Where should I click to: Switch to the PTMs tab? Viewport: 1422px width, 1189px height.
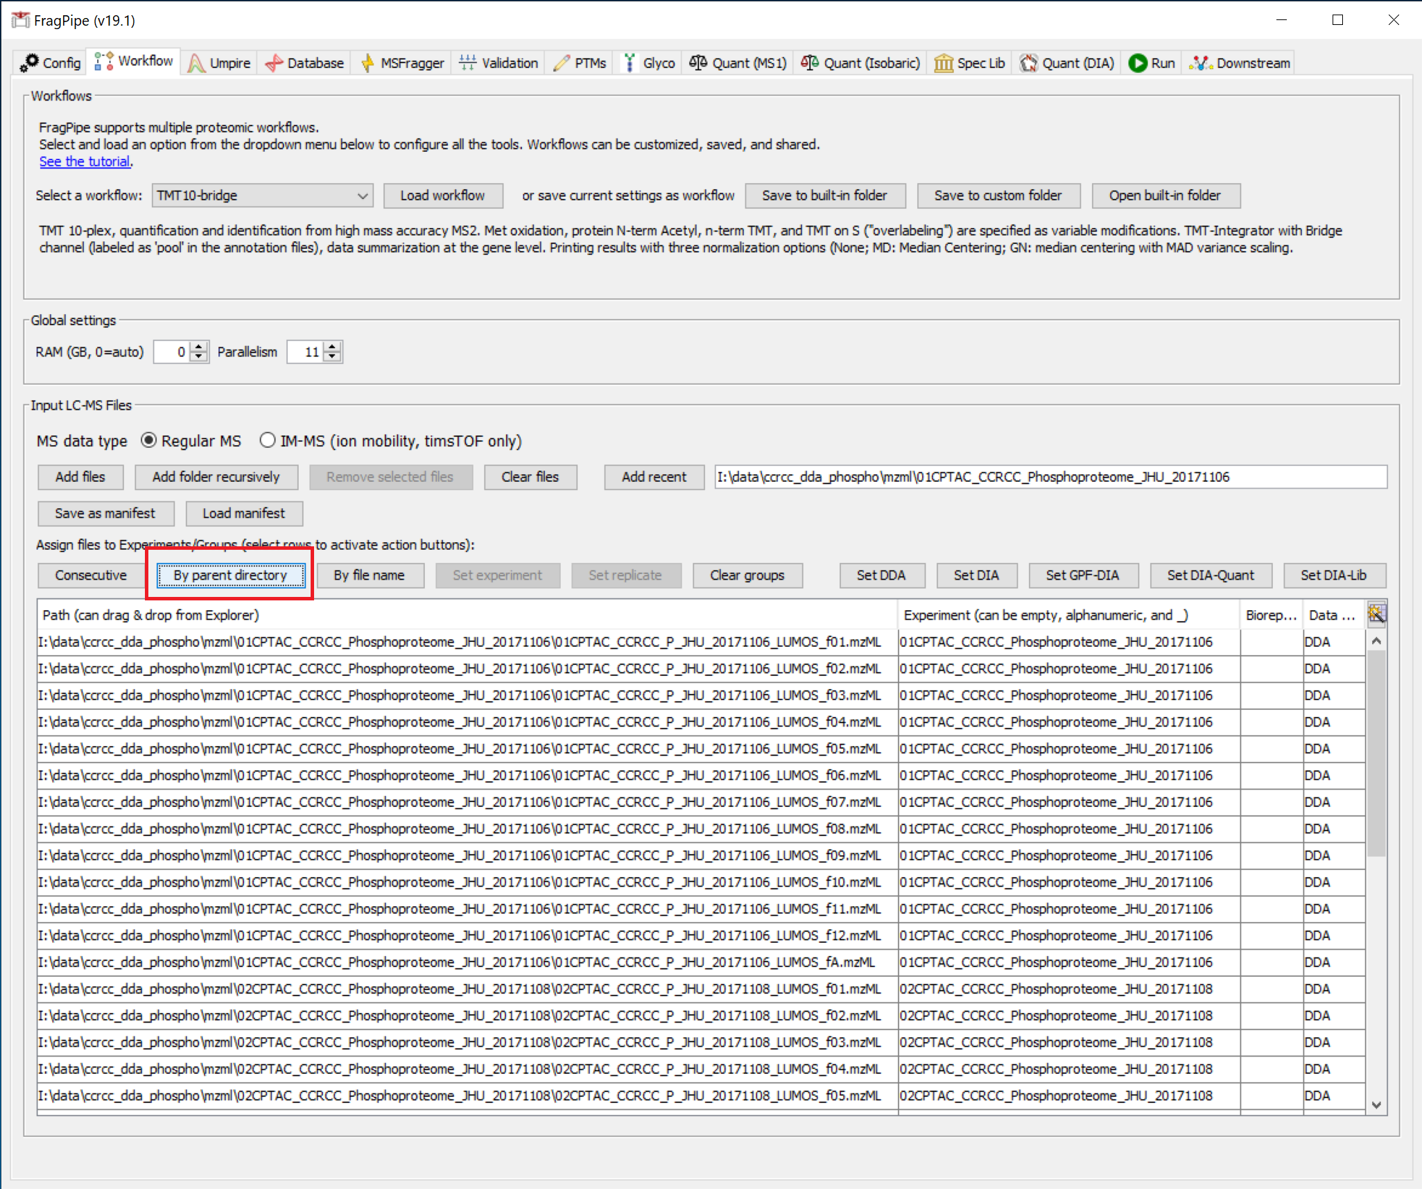(x=580, y=63)
